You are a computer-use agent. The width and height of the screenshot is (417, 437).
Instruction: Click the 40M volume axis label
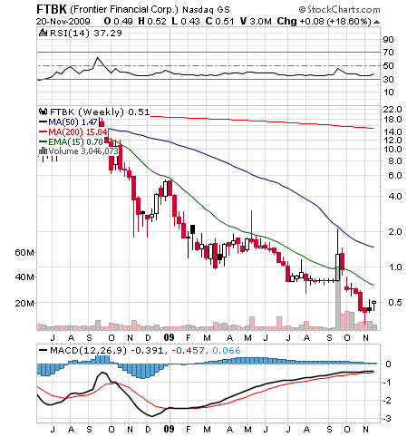click(24, 277)
